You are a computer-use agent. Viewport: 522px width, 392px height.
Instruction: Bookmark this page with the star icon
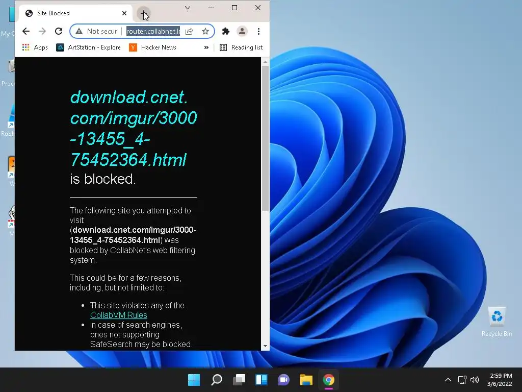205,31
